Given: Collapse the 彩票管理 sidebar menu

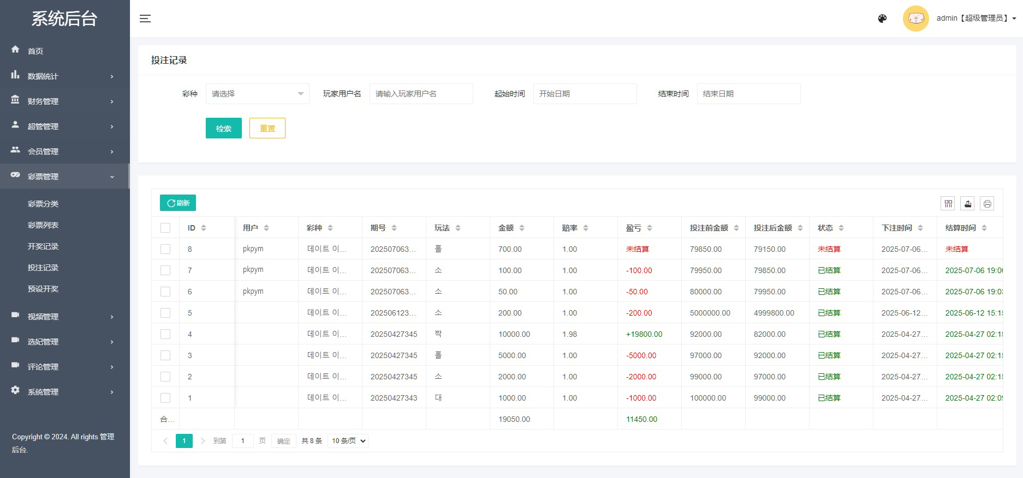Looking at the screenshot, I should 64,176.
